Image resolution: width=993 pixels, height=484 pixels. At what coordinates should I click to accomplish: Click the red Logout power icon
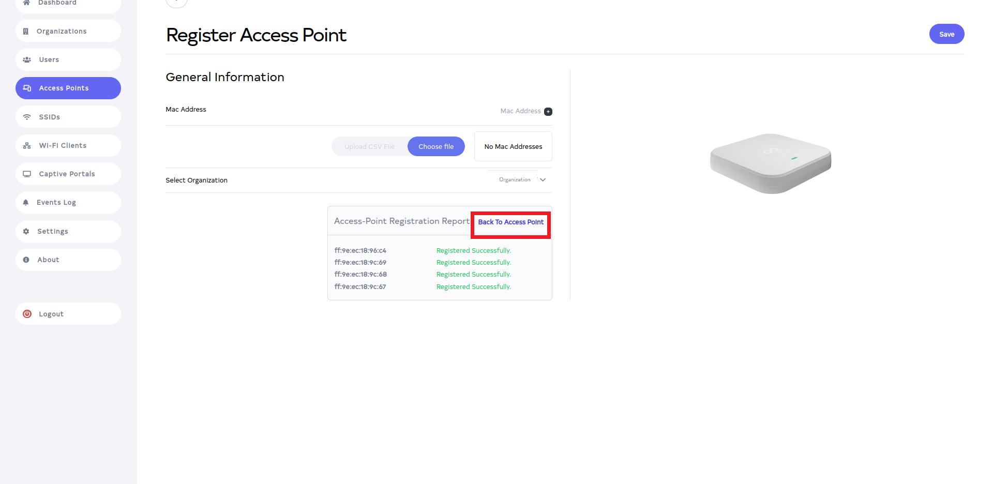point(27,314)
